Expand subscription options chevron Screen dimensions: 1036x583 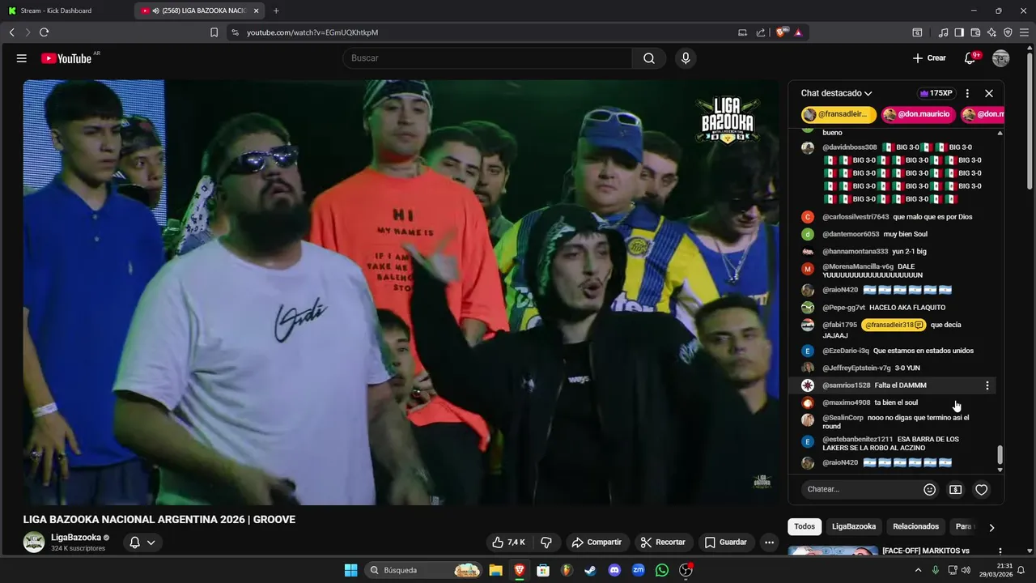pyautogui.click(x=151, y=543)
